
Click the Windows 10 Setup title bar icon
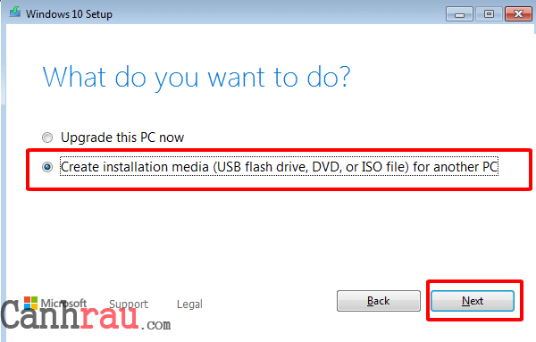[x=14, y=13]
